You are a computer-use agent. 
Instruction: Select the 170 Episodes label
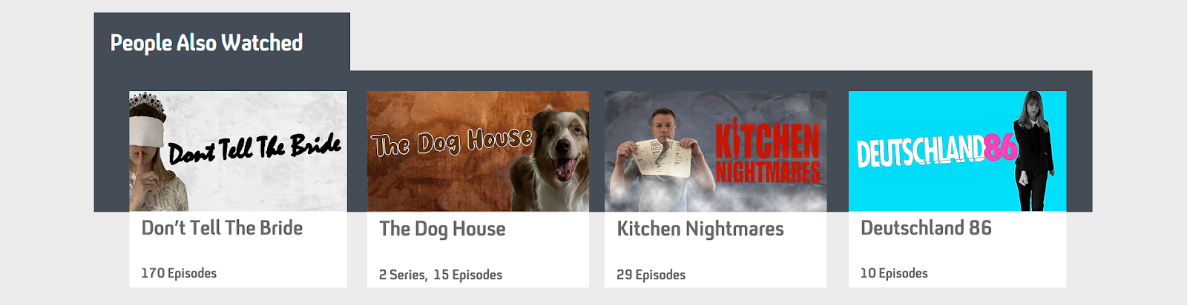(x=179, y=273)
